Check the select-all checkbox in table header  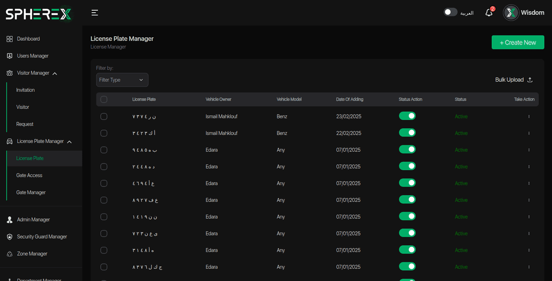click(104, 100)
